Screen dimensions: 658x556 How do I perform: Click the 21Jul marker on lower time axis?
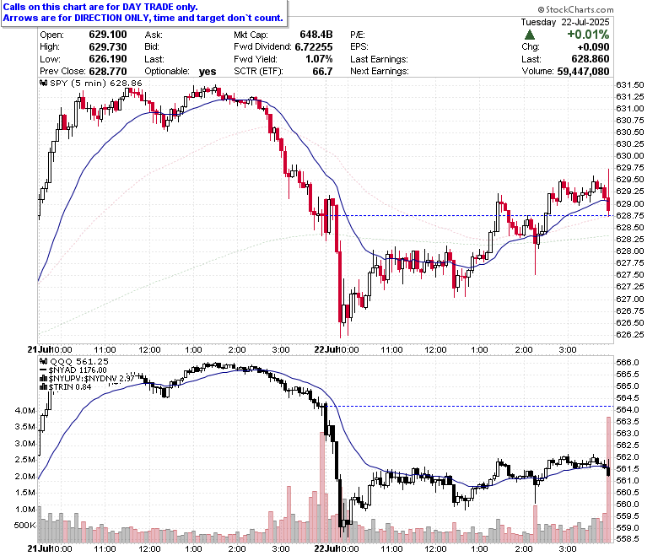(39, 548)
